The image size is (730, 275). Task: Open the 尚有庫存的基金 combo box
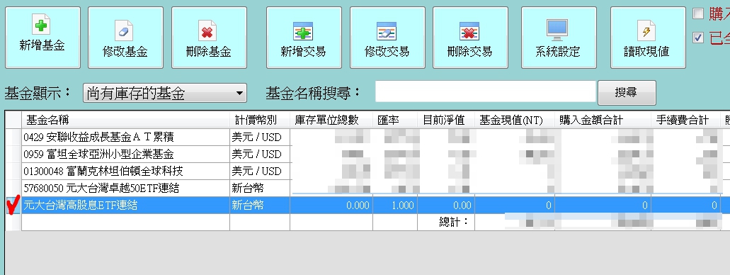tap(164, 94)
